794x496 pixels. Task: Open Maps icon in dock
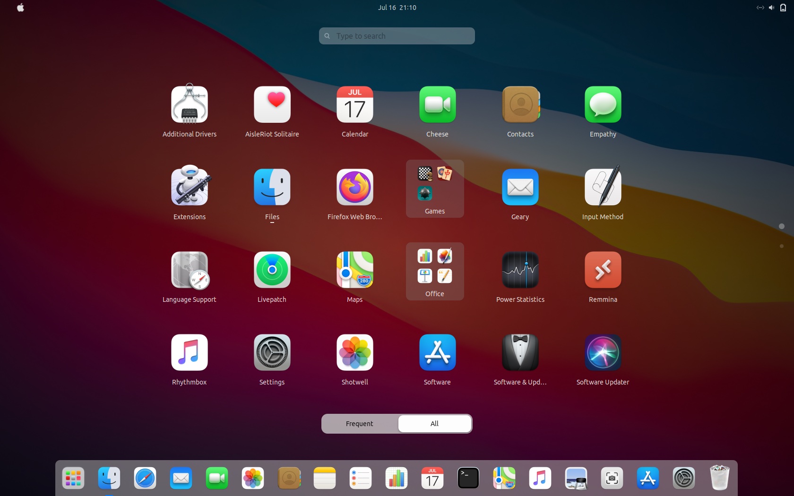[504, 478]
